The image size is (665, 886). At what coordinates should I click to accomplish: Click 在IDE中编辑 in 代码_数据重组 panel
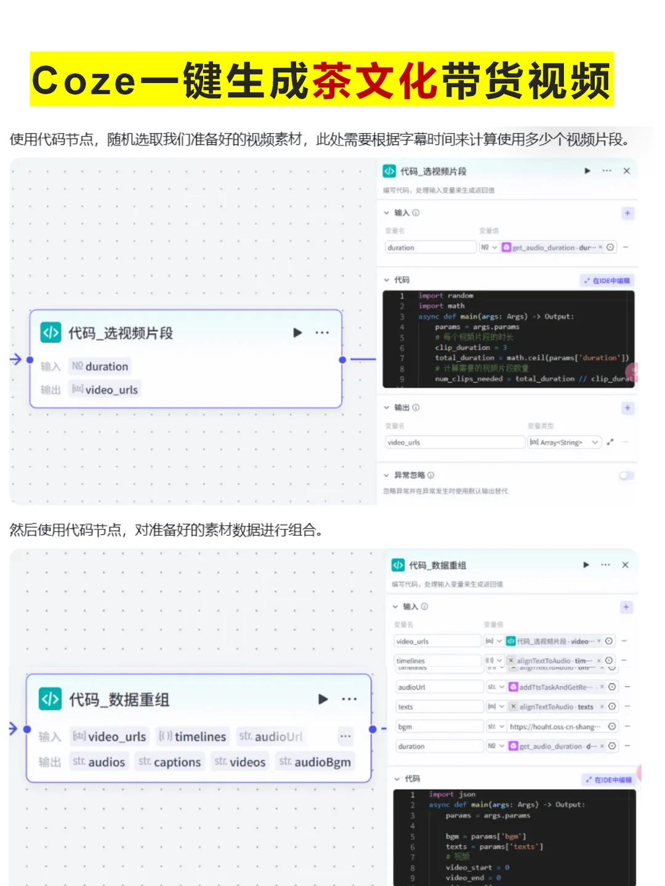click(x=608, y=780)
